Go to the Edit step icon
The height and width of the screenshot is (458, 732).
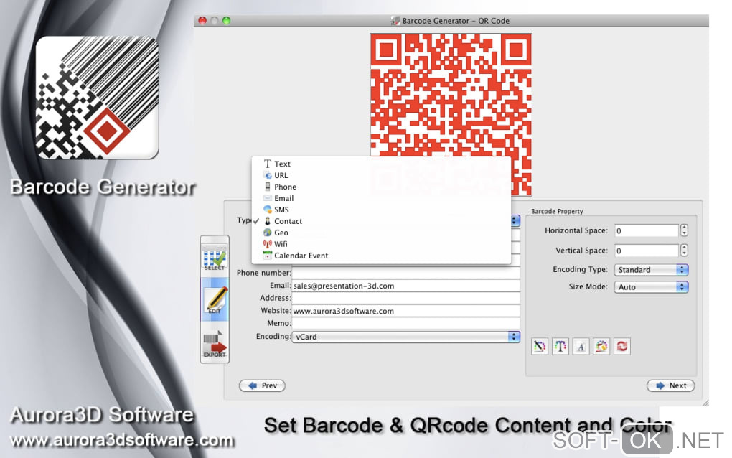pos(215,299)
